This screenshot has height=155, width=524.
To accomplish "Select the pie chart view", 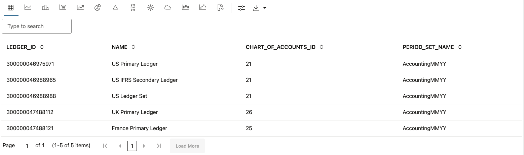I will coord(98,8).
